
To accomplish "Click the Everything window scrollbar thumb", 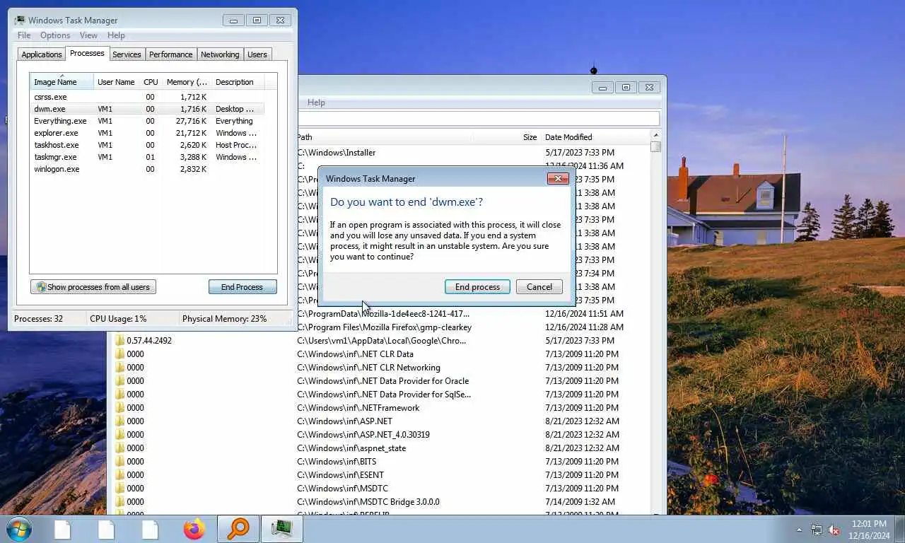I will 655,147.
